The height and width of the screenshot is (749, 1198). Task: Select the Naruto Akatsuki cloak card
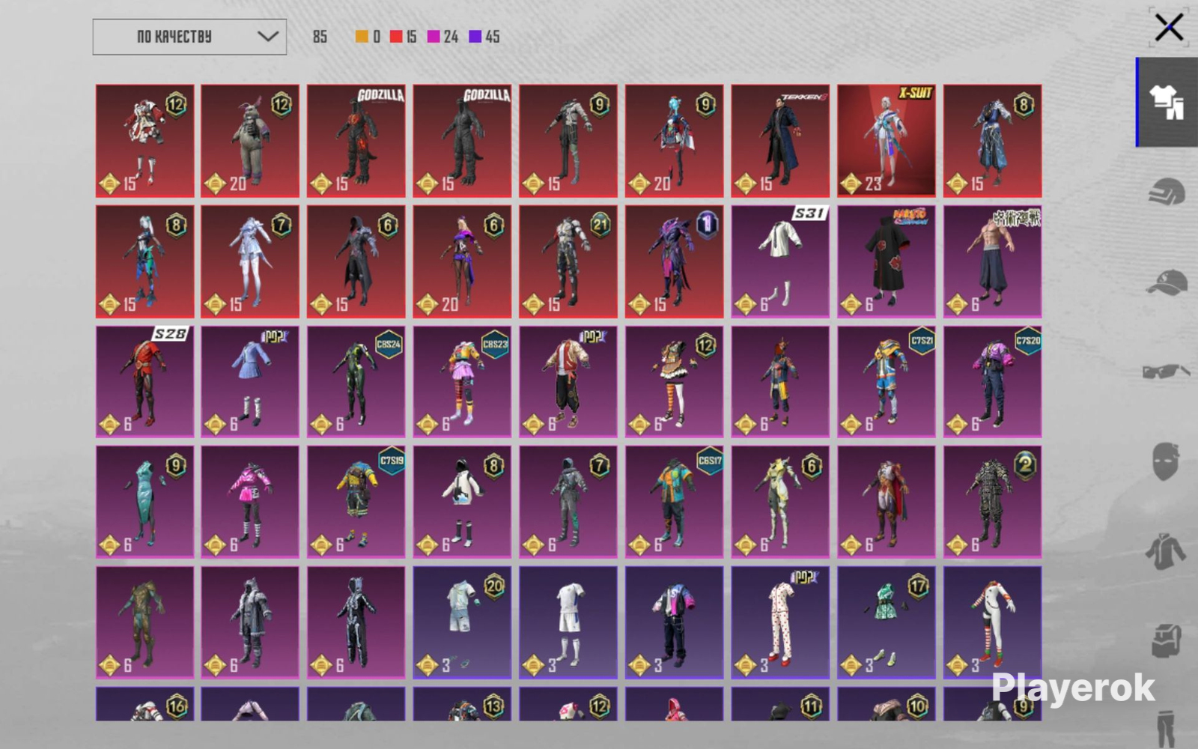[x=887, y=261]
